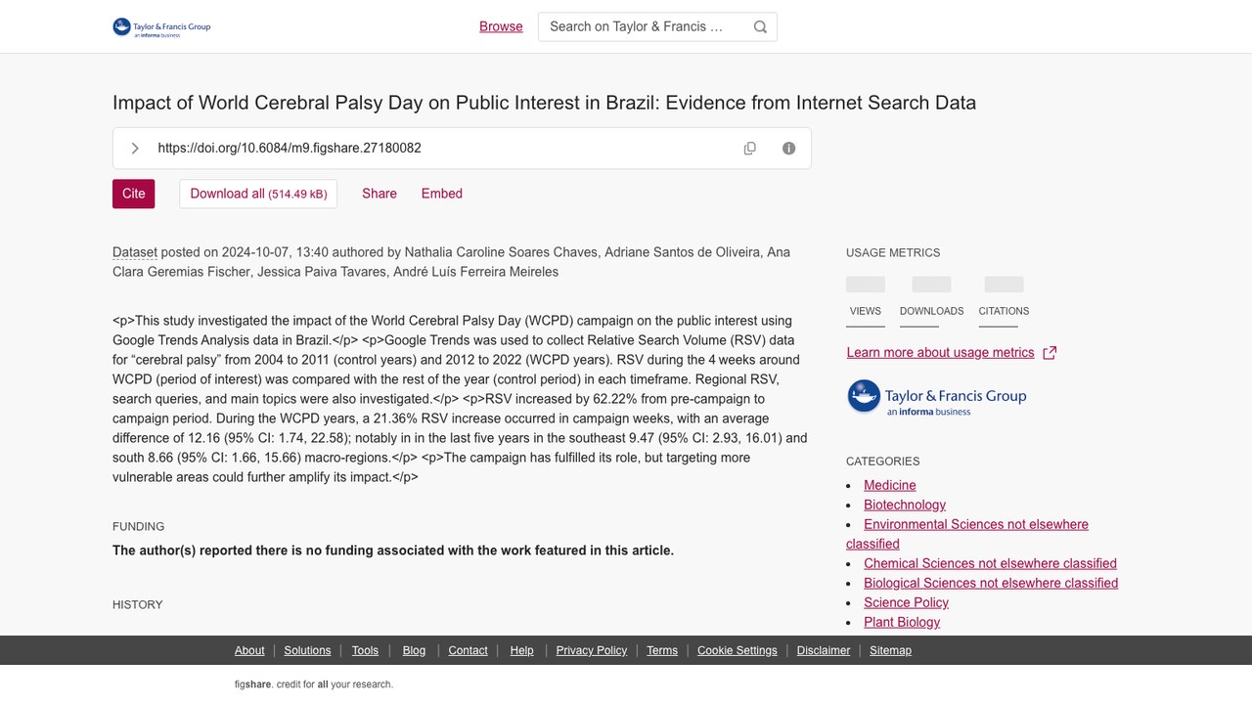
Task: Open the Disclaimer footer link
Action: tap(824, 650)
